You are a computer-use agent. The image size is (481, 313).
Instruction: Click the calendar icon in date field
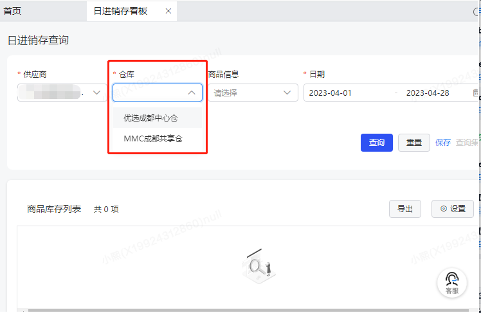coord(475,93)
